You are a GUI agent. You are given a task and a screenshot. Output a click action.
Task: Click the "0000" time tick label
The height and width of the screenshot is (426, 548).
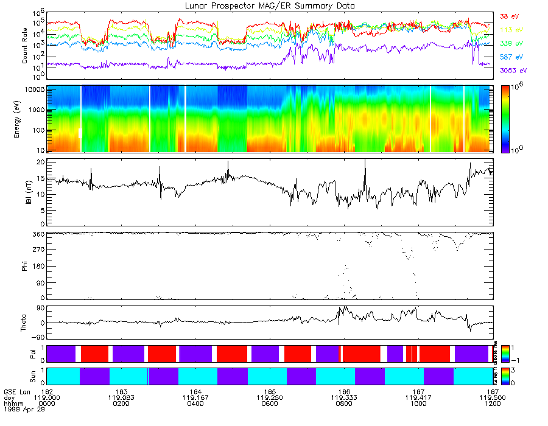(47, 403)
